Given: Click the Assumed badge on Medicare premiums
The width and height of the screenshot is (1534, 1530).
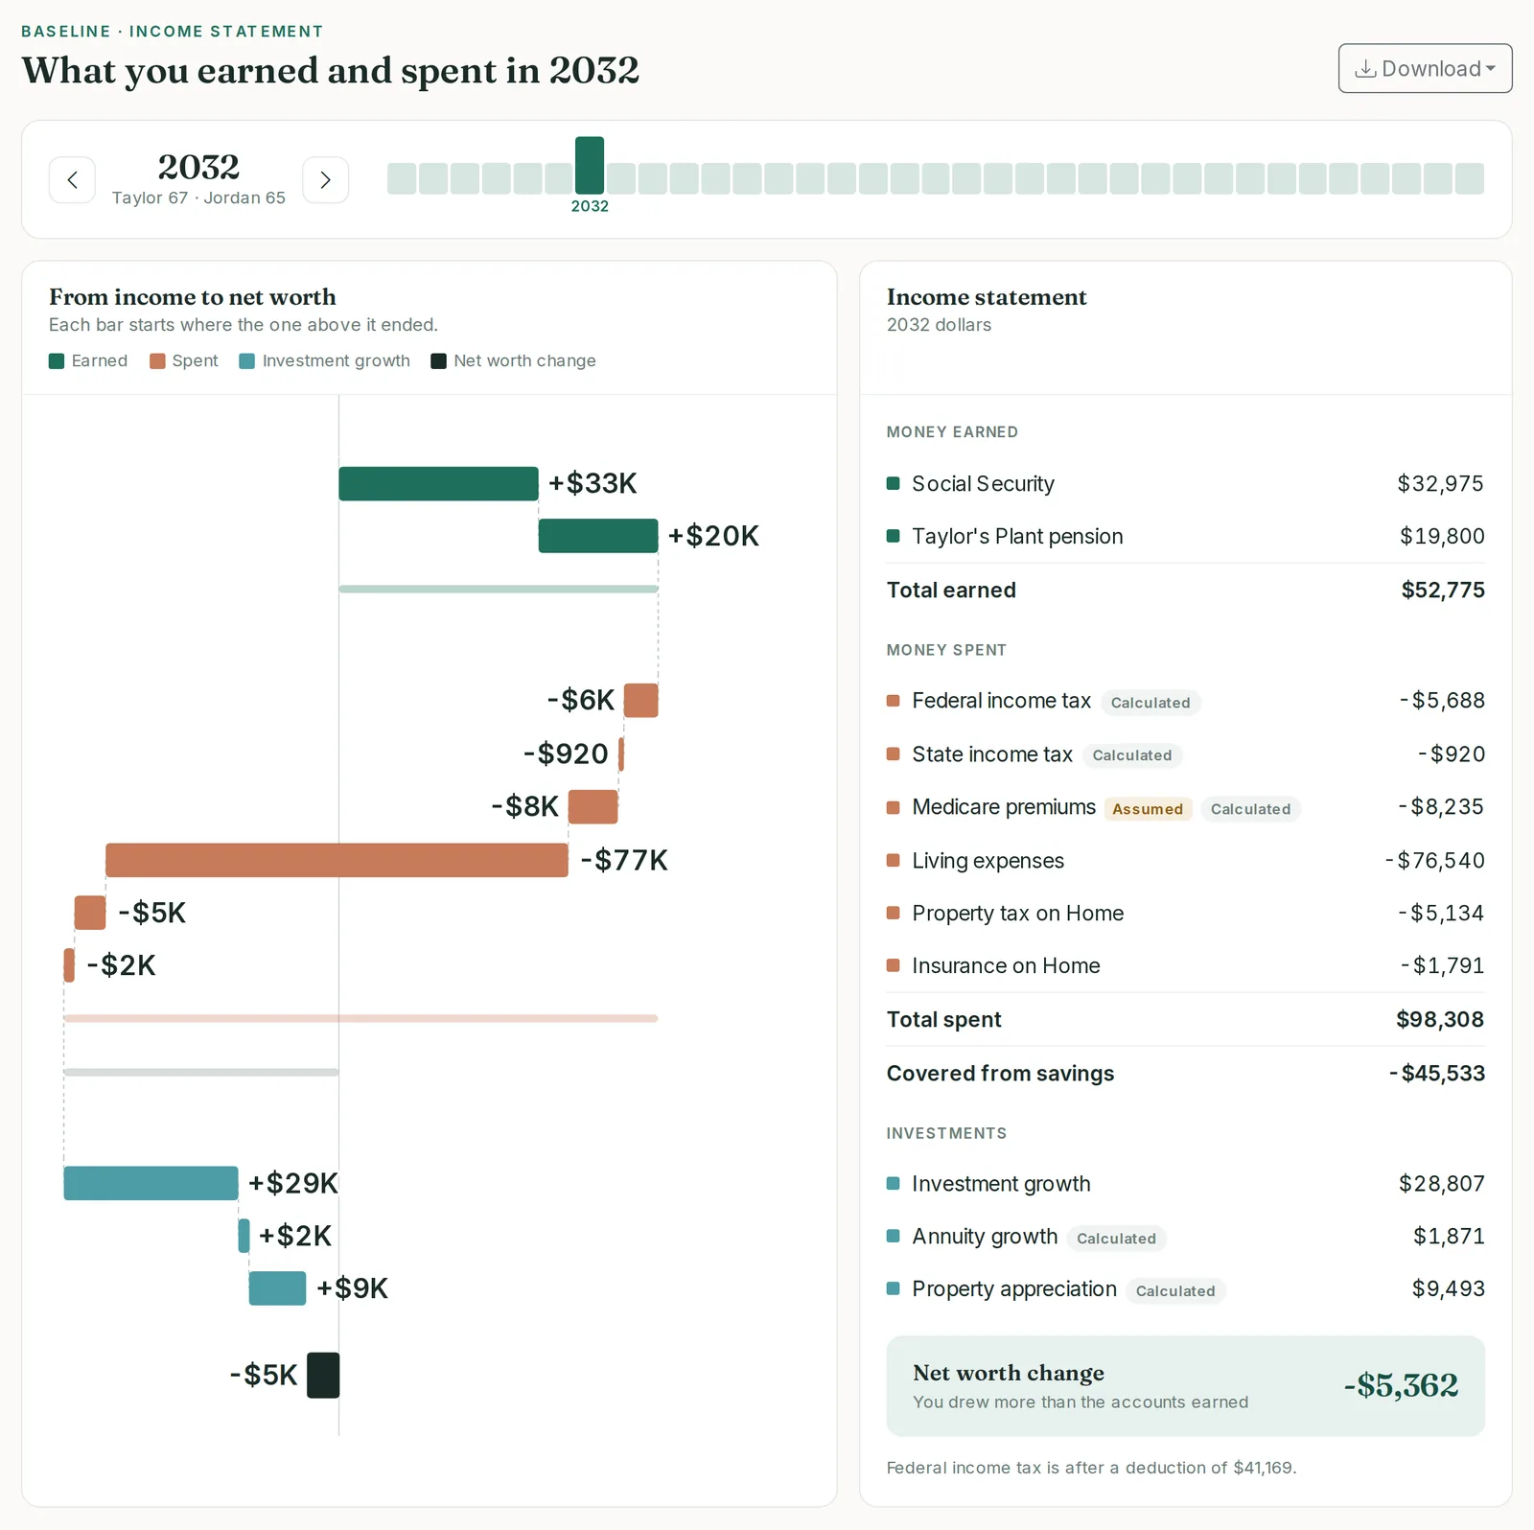Looking at the screenshot, I should (1148, 809).
